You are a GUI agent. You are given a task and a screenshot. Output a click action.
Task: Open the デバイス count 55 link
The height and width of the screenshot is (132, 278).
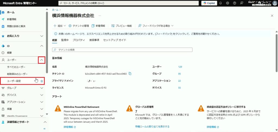point(179,88)
